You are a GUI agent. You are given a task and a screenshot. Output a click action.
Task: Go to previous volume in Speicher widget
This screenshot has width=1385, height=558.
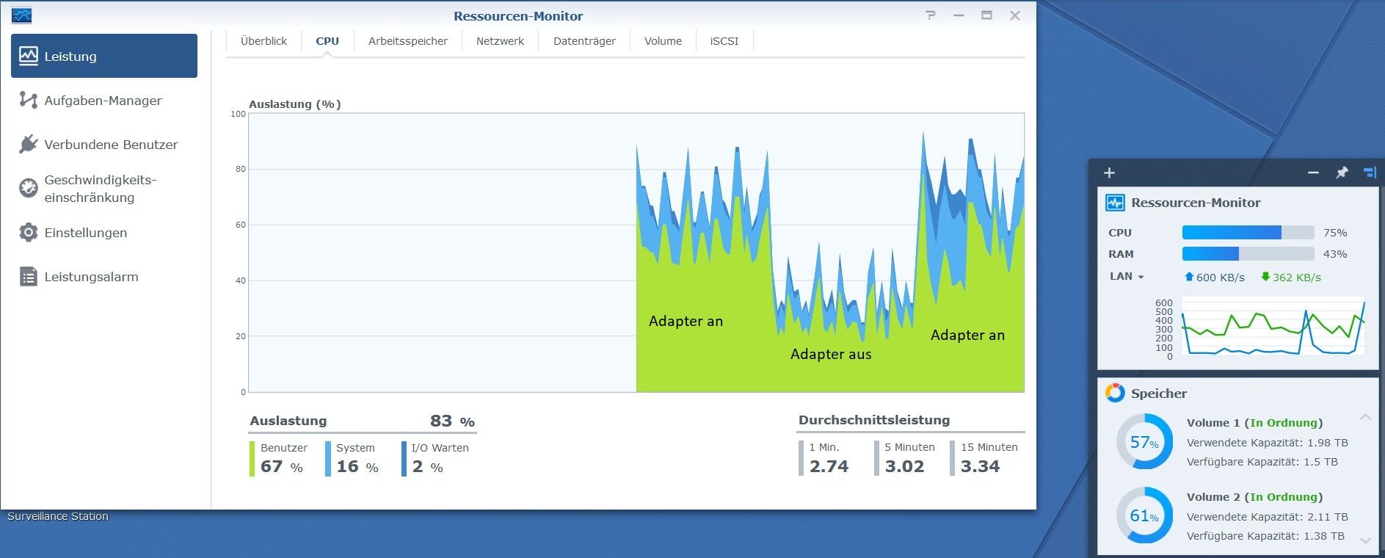pos(1365,417)
